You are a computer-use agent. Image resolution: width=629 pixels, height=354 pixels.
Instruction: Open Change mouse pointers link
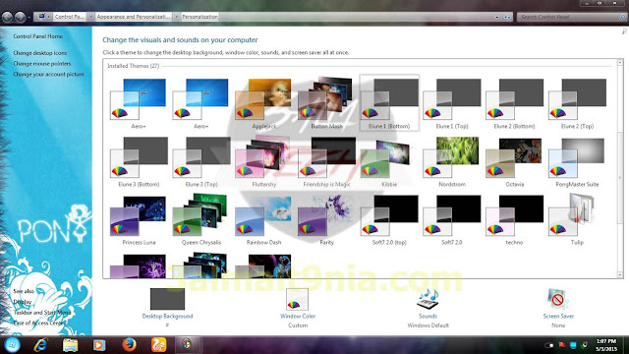[x=41, y=63]
